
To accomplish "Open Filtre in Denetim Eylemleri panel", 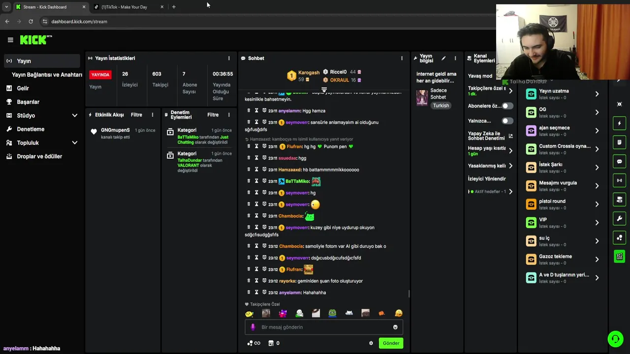I will pos(213,115).
